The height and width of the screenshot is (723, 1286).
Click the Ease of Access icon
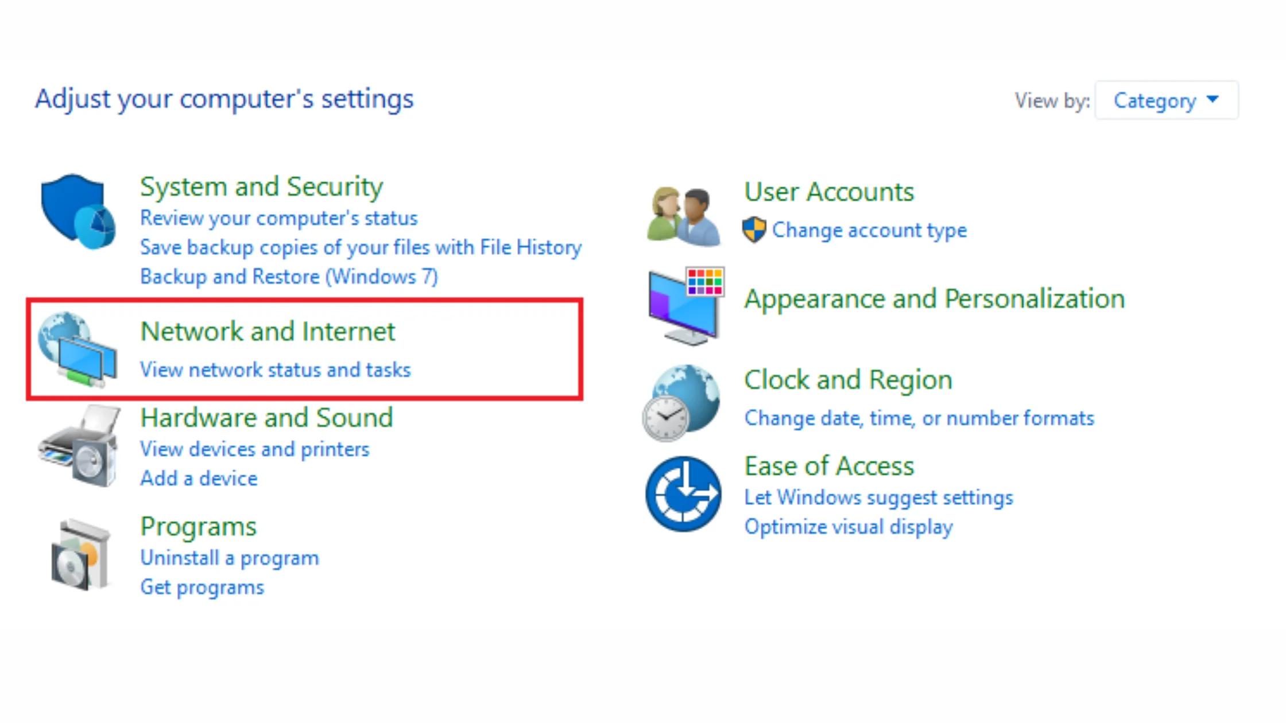click(x=683, y=493)
